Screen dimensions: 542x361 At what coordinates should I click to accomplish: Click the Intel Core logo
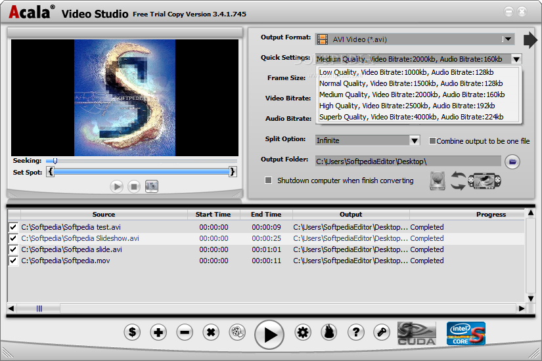466,333
